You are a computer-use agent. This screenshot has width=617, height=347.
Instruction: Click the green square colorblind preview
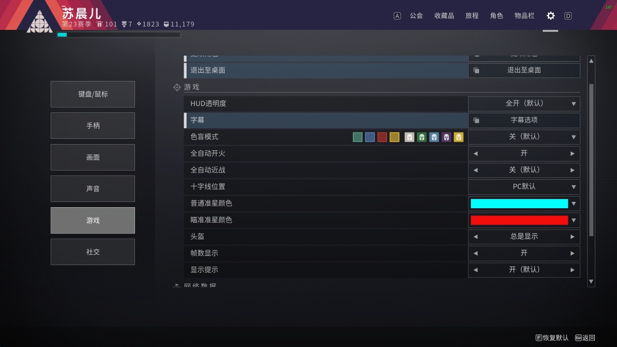point(357,137)
